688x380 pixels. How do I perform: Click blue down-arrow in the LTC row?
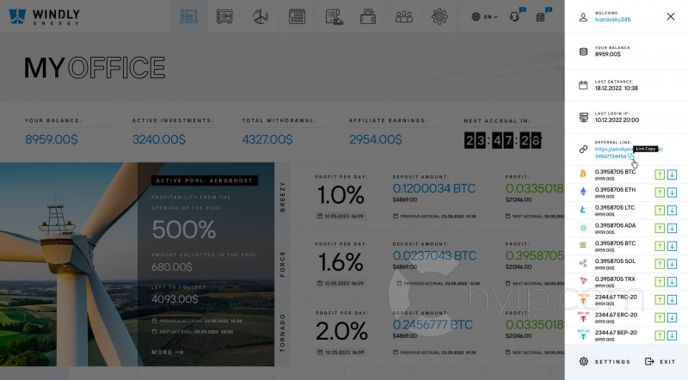[x=672, y=210]
